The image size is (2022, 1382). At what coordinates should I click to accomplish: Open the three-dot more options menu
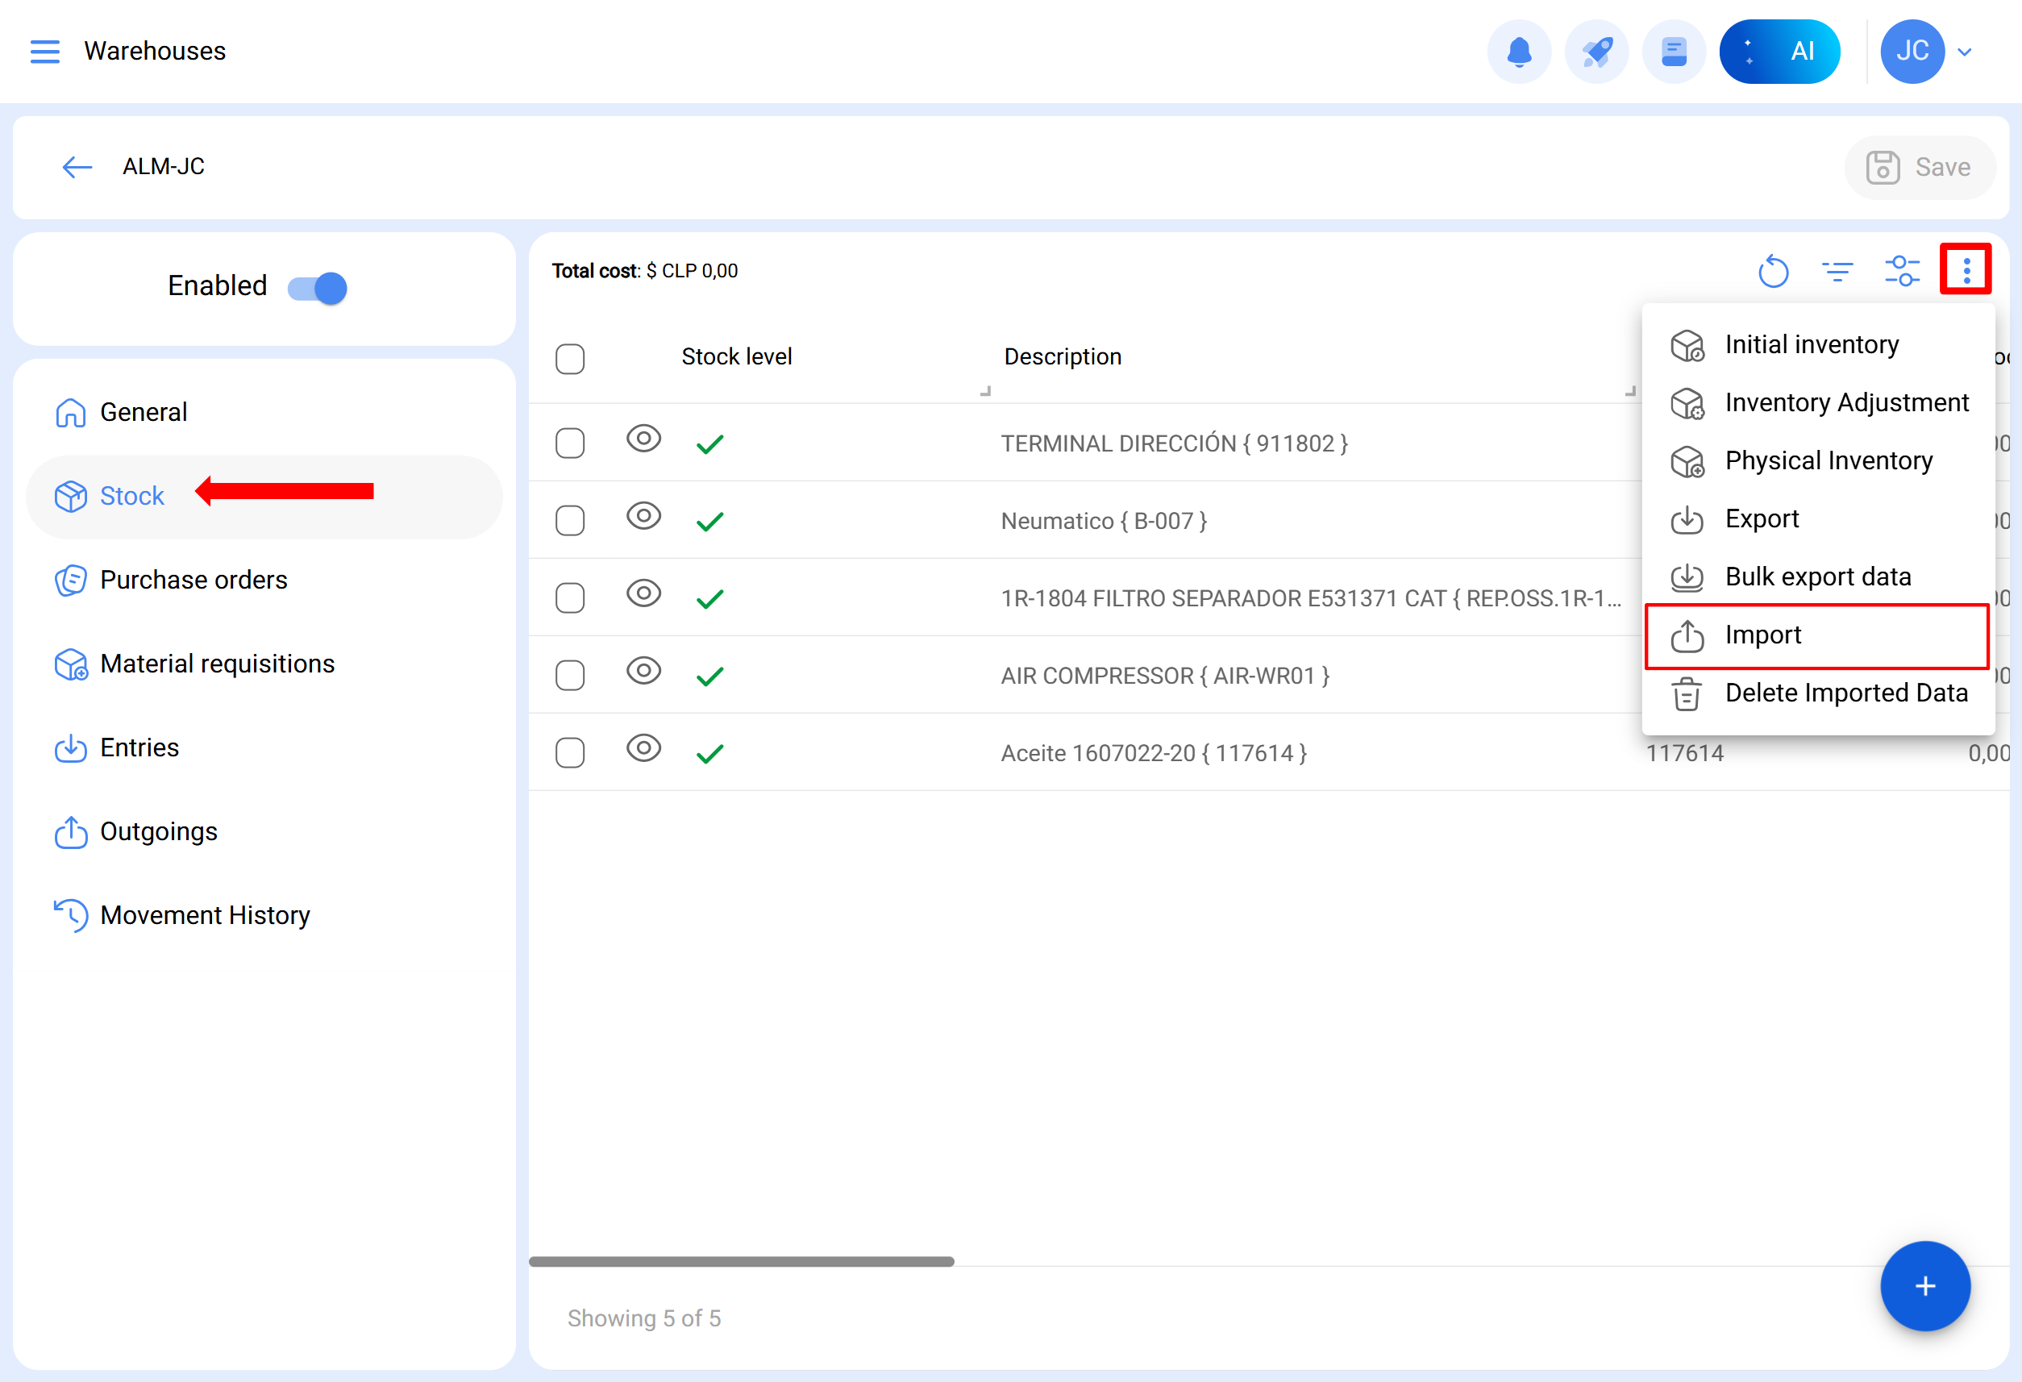click(x=1966, y=270)
